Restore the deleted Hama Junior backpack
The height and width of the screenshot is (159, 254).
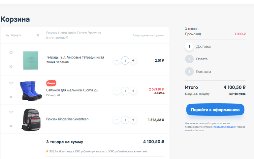click(13, 35)
